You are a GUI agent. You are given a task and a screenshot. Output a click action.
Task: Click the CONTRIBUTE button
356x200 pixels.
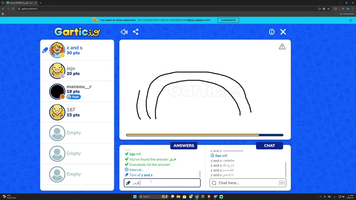(x=228, y=20)
